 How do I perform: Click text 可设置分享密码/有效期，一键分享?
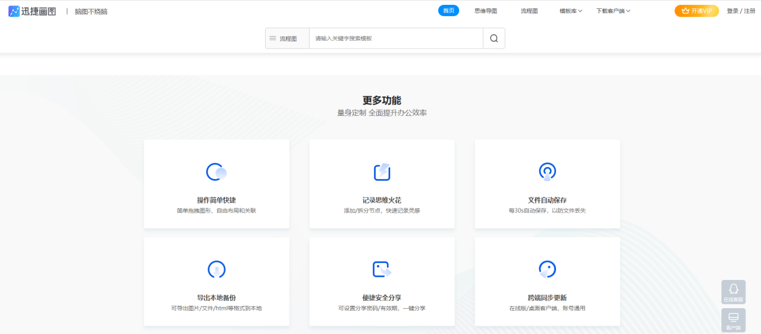[x=382, y=308]
